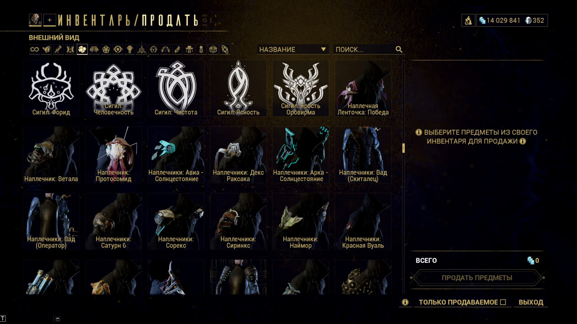
Task: Click the Продать предметы button
Action: pyautogui.click(x=477, y=278)
